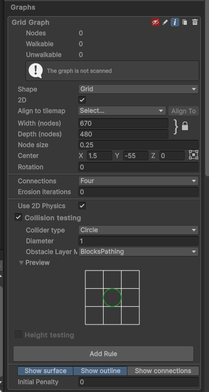Click the warning speech bubble icon

click(x=35, y=71)
